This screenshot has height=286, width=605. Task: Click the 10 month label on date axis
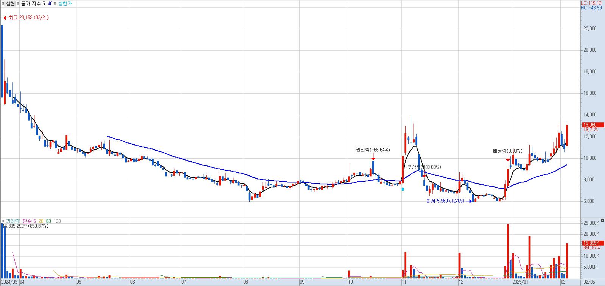pyautogui.click(x=350, y=282)
